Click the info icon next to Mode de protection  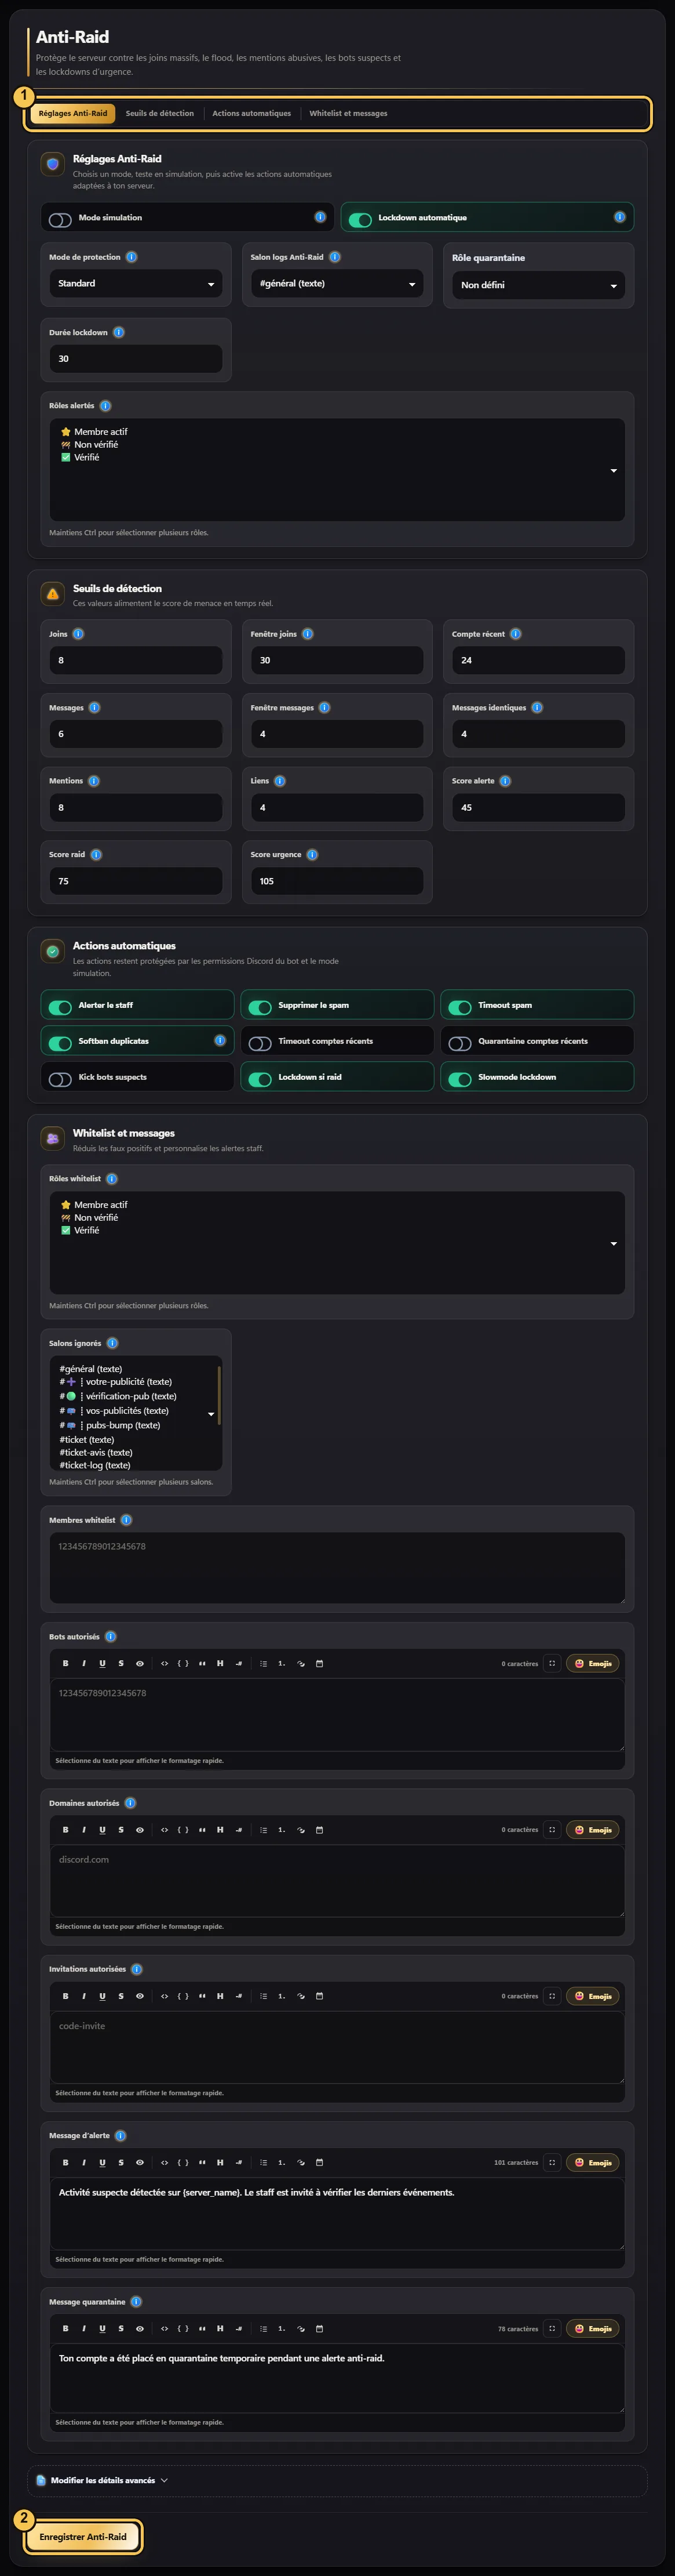click(132, 257)
